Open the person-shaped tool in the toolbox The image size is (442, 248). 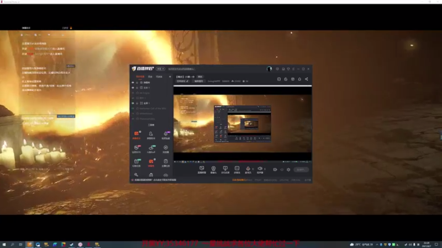click(x=151, y=135)
